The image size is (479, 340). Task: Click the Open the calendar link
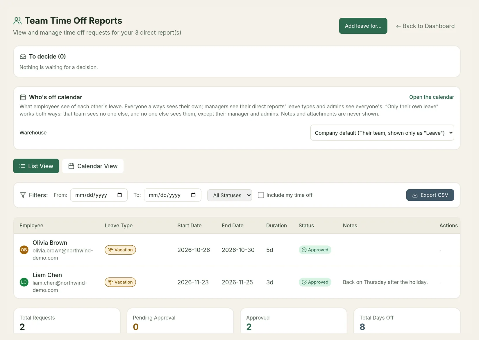pyautogui.click(x=432, y=97)
